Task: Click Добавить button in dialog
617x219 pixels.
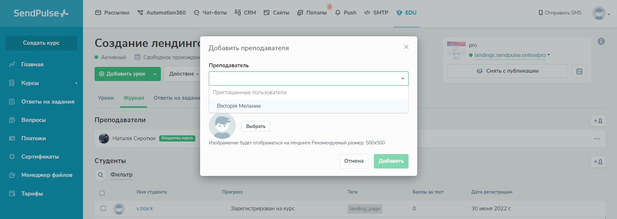Action: pos(391,161)
